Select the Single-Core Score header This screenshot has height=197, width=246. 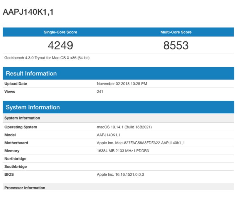click(60, 32)
